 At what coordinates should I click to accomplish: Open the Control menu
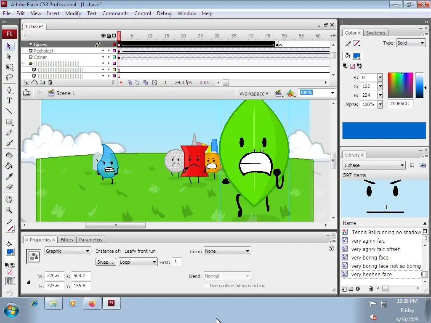[x=143, y=13]
